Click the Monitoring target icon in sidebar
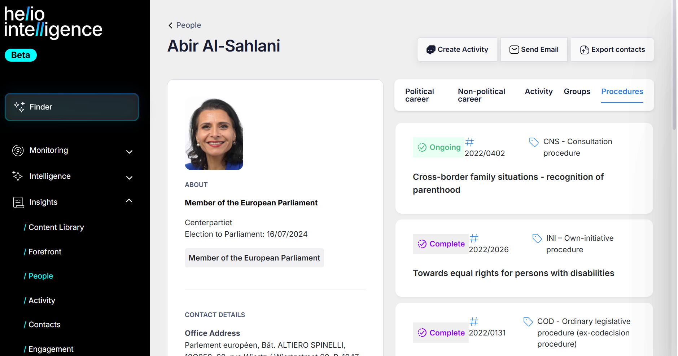The image size is (678, 356). (18, 151)
